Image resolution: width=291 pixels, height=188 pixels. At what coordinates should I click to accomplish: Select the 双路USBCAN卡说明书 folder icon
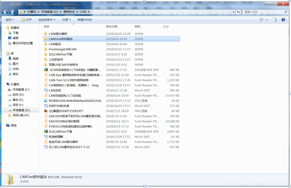coord(46,65)
